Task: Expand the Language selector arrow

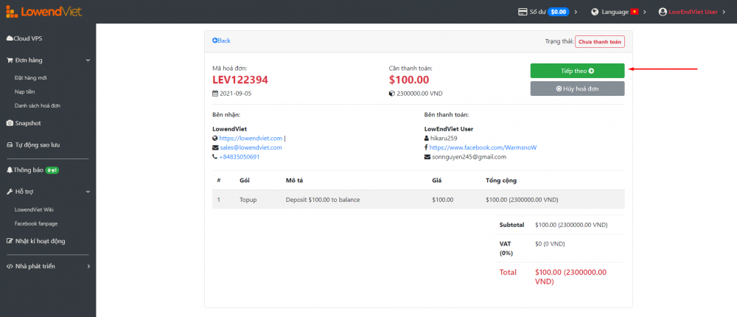Action: pos(645,12)
